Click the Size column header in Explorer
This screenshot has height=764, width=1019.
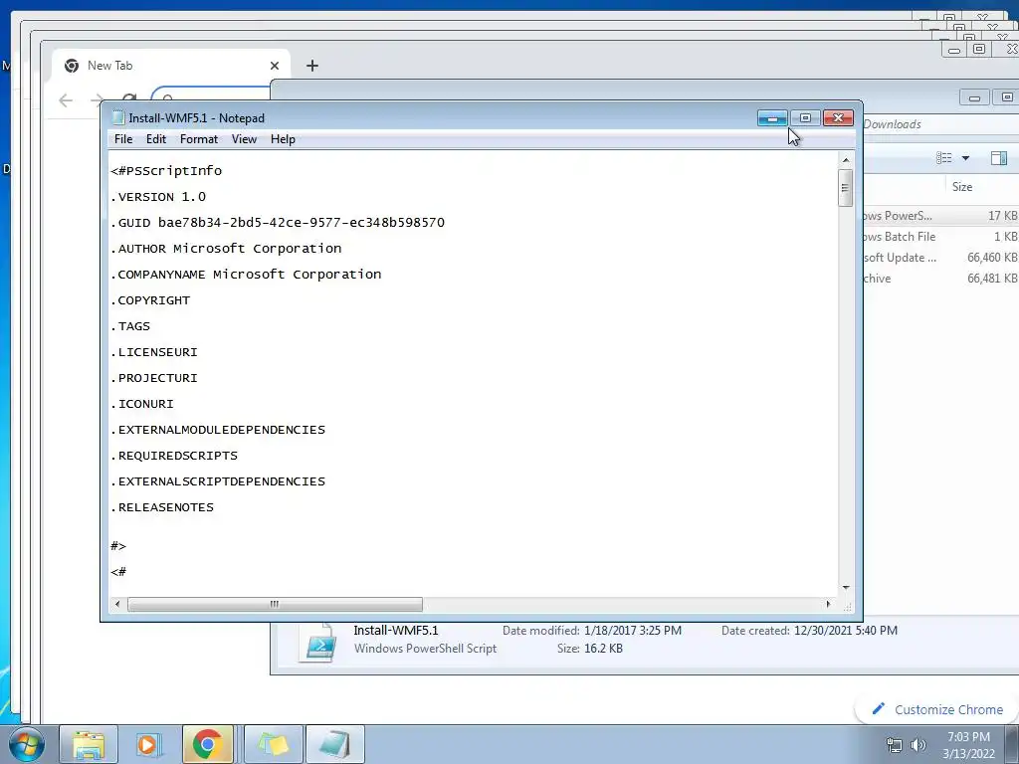point(962,187)
